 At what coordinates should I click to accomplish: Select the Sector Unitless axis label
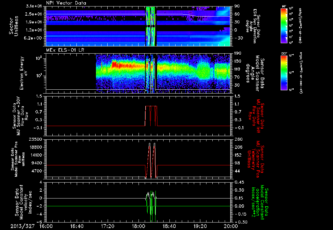tap(13, 25)
